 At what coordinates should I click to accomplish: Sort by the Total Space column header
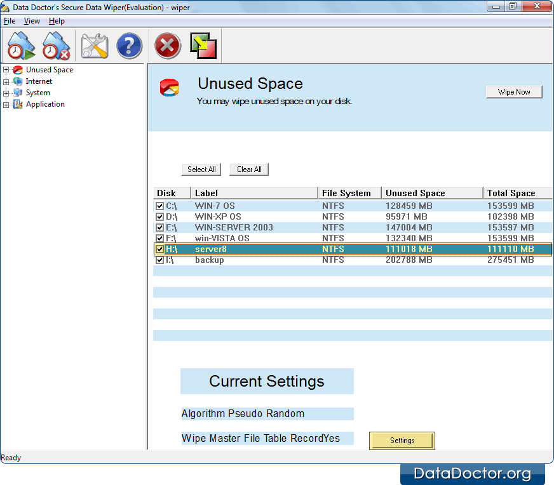pos(518,193)
